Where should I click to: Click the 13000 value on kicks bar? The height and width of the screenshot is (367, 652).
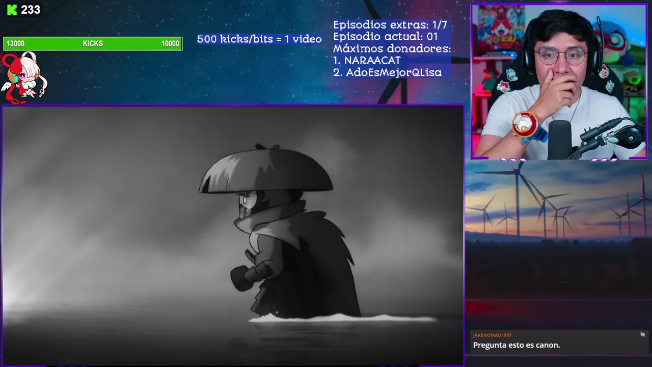16,44
